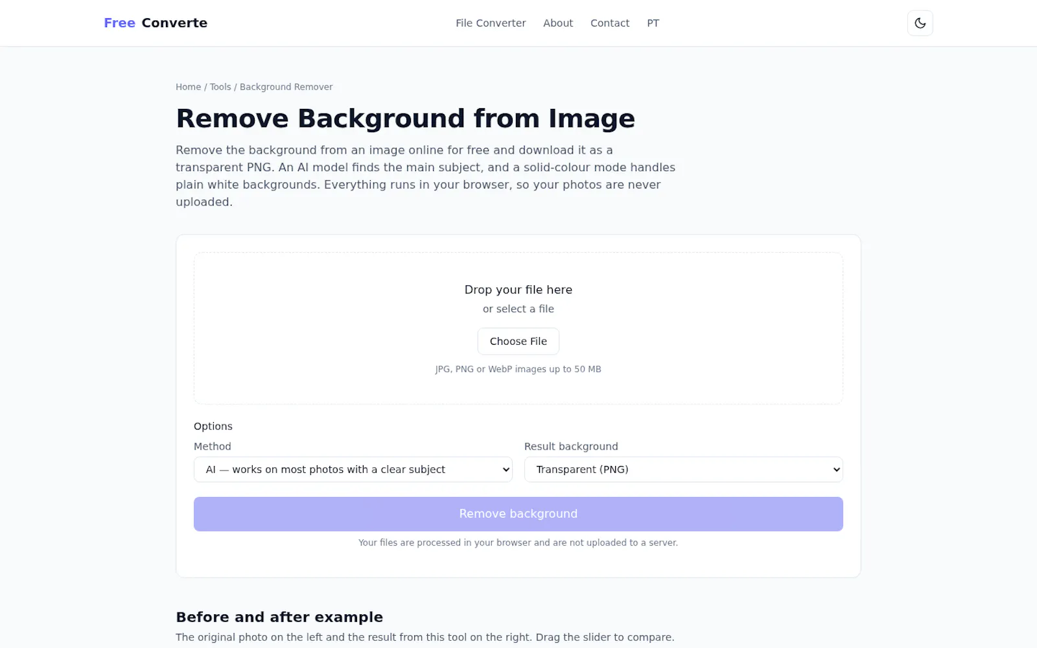This screenshot has width=1037, height=648.
Task: Click 'JPG, PNG or WebP images up to 50 MB' text
Action: click(518, 369)
